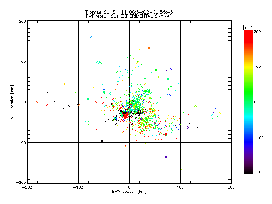Click the '0' tick label on the N-S axis
272x204 pixels.
[x=25, y=102]
